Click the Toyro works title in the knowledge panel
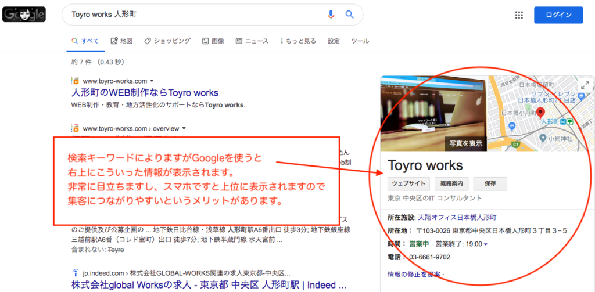595x292 pixels. [425, 165]
